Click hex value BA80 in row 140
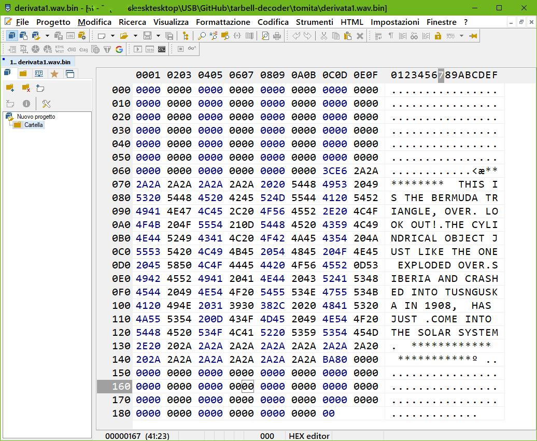This screenshot has width=537, height=441. [x=335, y=360]
